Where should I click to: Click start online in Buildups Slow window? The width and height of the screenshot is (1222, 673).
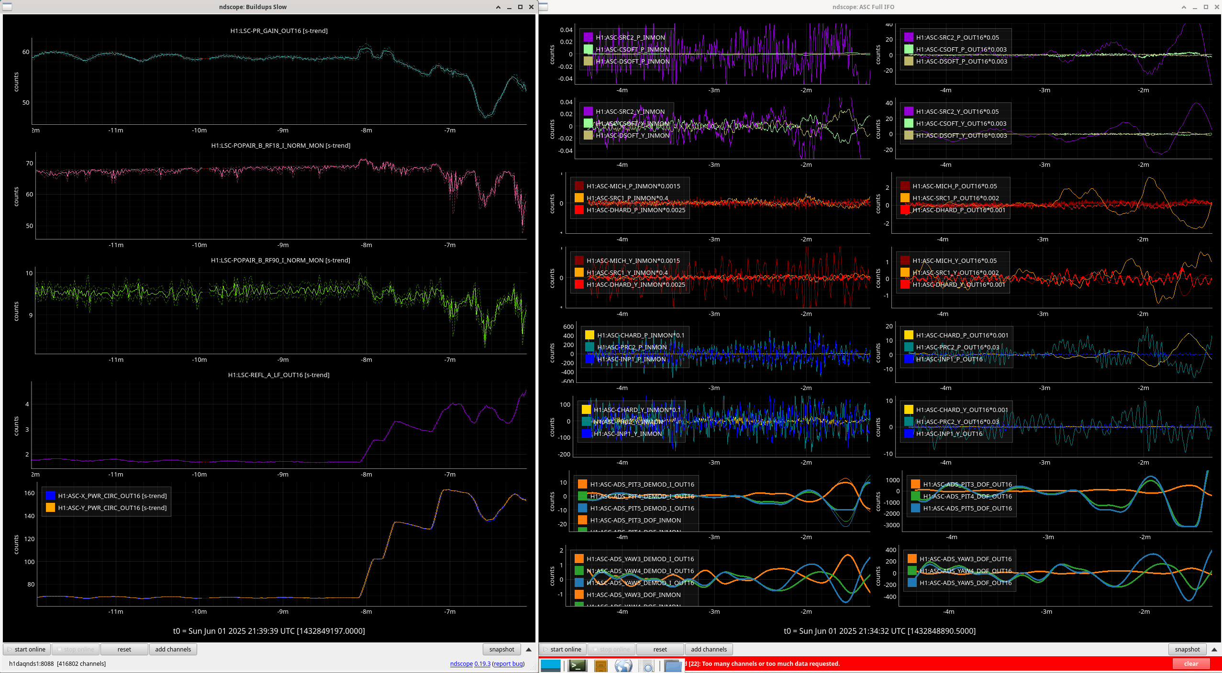coord(27,649)
